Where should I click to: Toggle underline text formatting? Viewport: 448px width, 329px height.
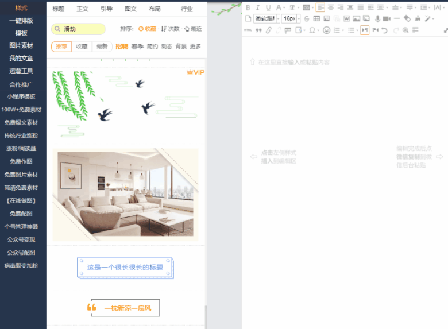268,7
